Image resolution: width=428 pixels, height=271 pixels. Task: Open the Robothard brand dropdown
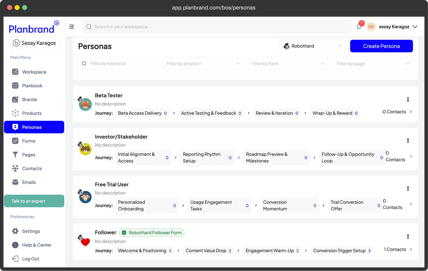[x=312, y=46]
